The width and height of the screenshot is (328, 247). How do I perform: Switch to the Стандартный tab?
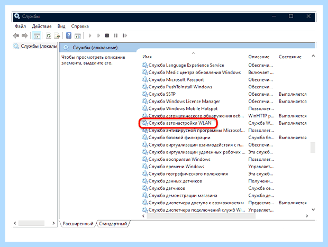(x=113, y=224)
